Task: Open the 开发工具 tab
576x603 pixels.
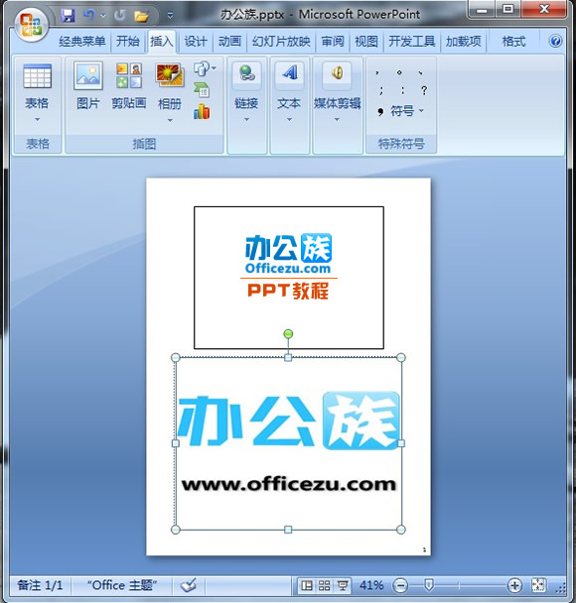Action: pyautogui.click(x=411, y=41)
